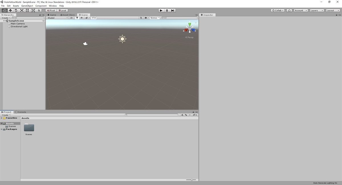This screenshot has height=185, width=342.
Task: Toggle 2D view in Scene
Action: tap(72, 18)
